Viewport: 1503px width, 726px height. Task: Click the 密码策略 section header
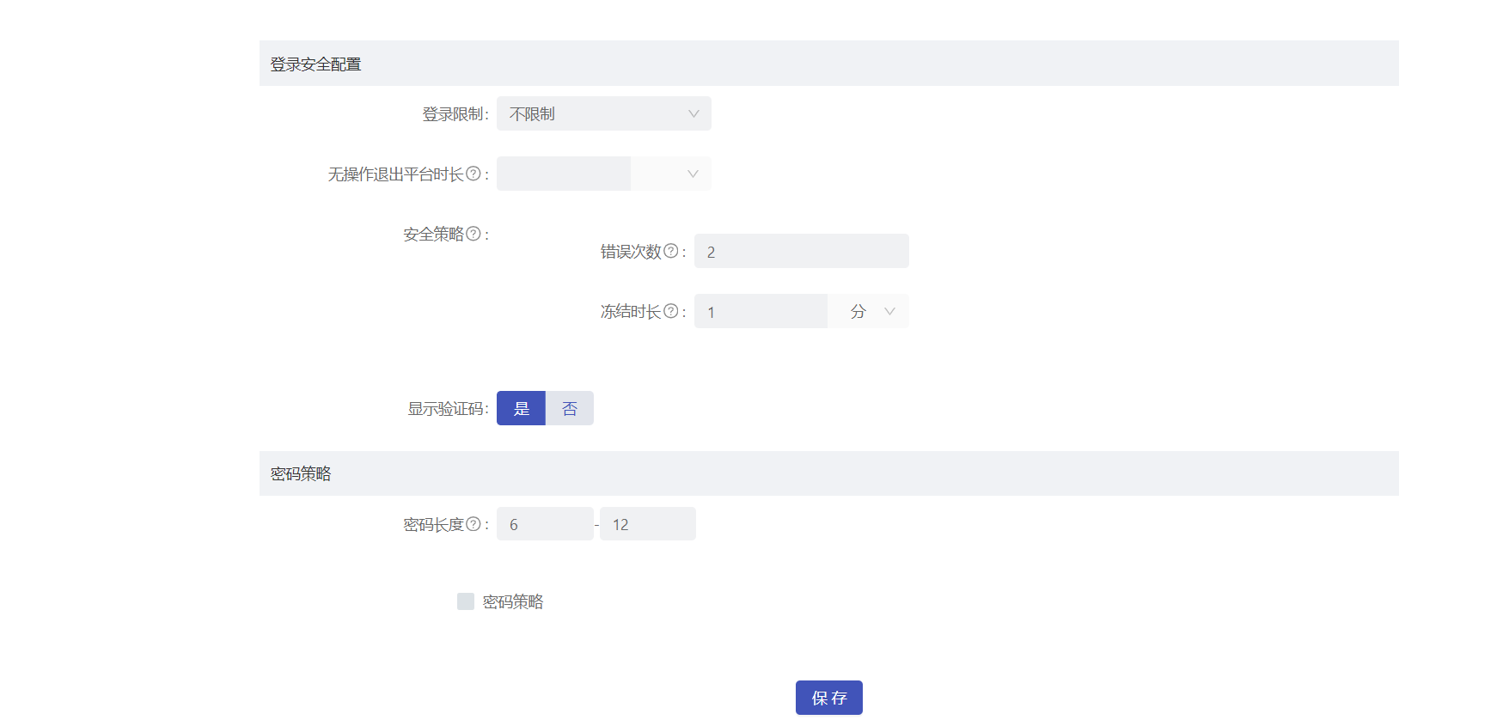(828, 473)
